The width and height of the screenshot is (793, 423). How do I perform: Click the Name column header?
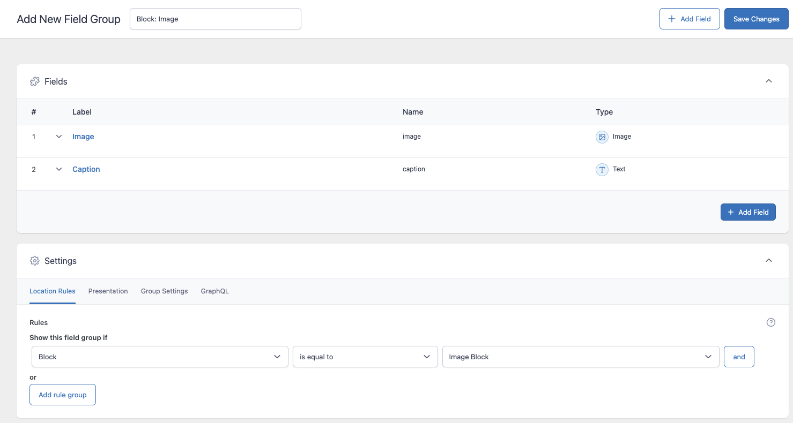point(413,112)
